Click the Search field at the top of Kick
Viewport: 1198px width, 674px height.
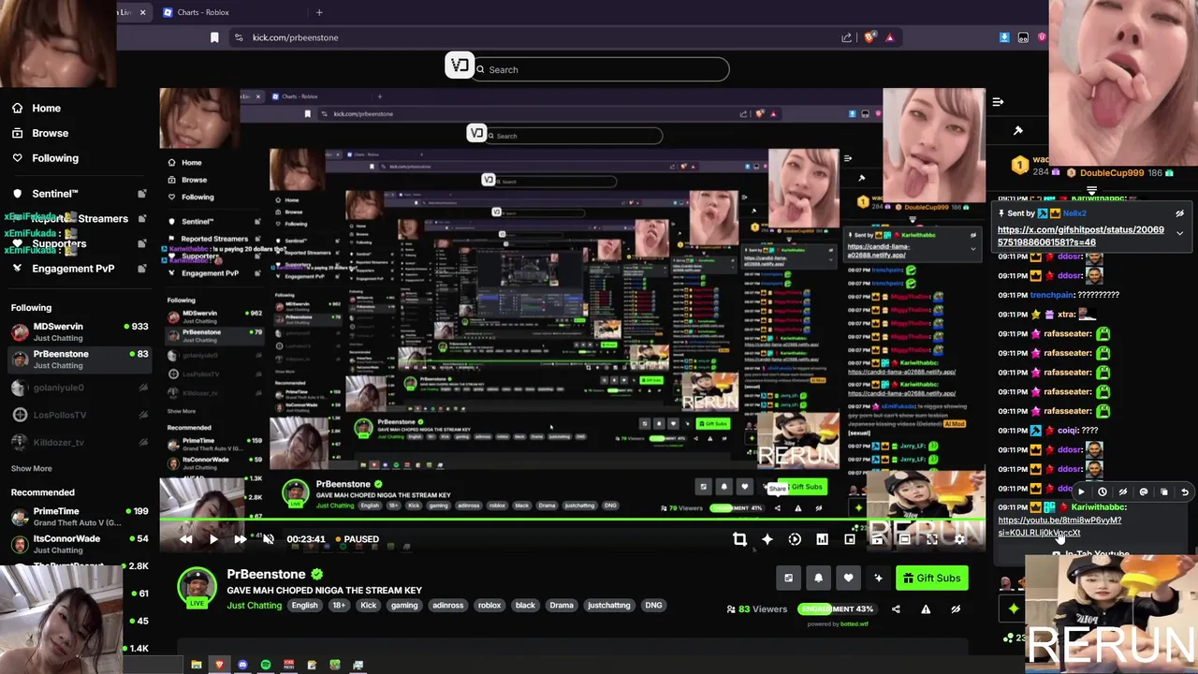601,69
